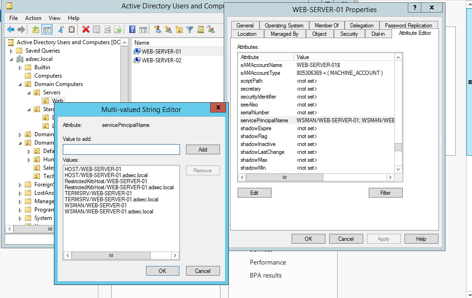
Task: Click the attribute list scroll-down arrow
Action: (x=398, y=169)
